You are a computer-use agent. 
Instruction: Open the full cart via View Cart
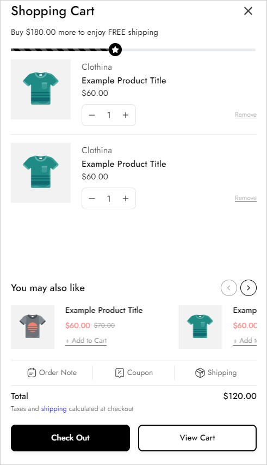(x=197, y=438)
